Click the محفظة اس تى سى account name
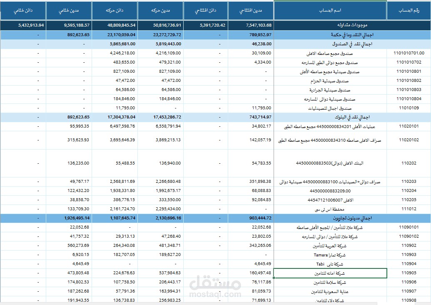Image resolution: width=431 pixels, height=305 pixels. [x=329, y=209]
